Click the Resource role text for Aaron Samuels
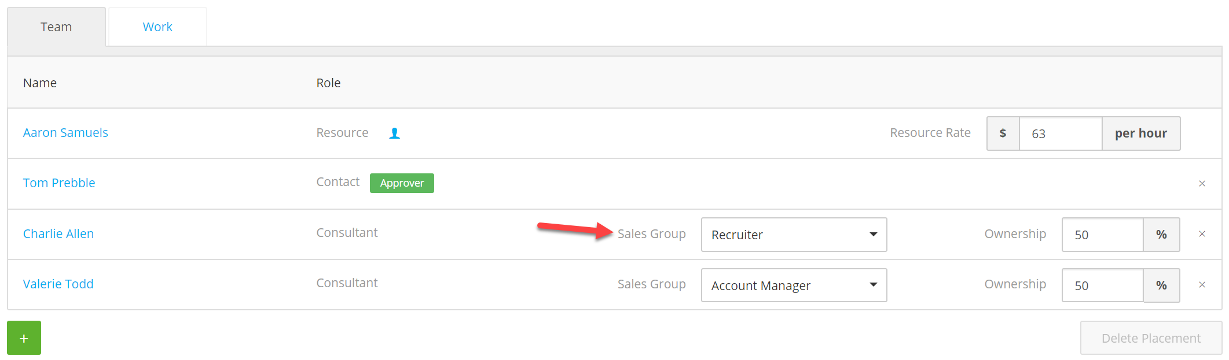Image resolution: width=1229 pixels, height=360 pixels. point(342,132)
